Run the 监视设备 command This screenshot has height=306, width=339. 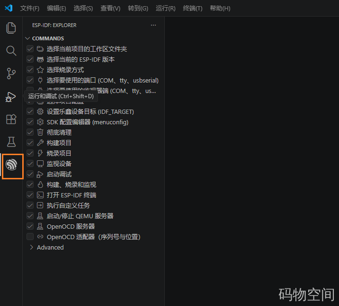[59, 164]
